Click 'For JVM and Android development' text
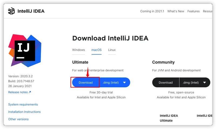The height and width of the screenshot is (129, 216). 176,70
